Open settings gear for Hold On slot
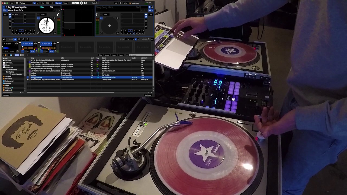This screenshot has height=195, width=347. tap(56, 51)
